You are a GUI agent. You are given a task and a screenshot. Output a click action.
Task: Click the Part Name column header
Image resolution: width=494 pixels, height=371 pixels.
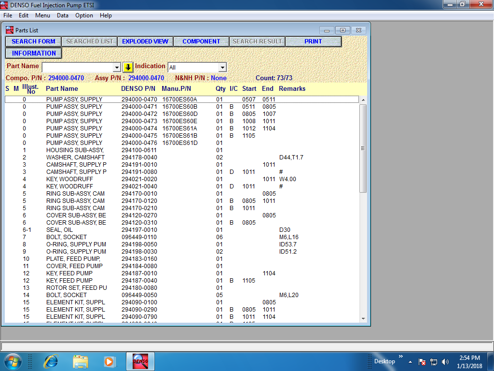62,89
